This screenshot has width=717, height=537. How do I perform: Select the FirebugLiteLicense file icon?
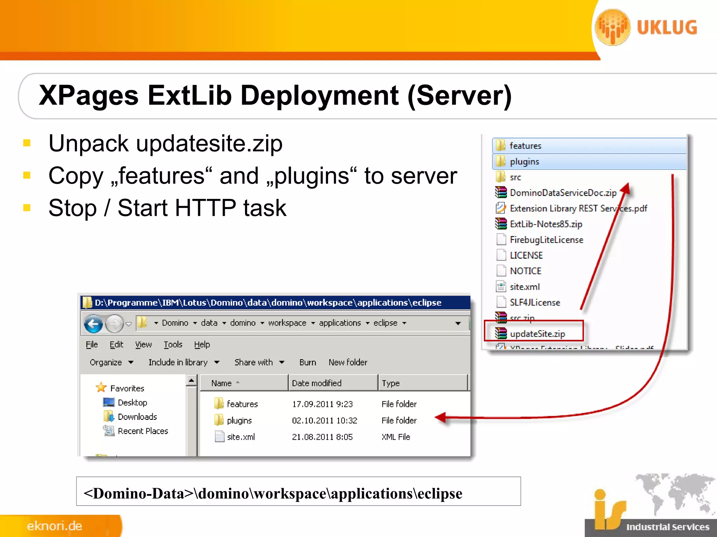pos(501,239)
